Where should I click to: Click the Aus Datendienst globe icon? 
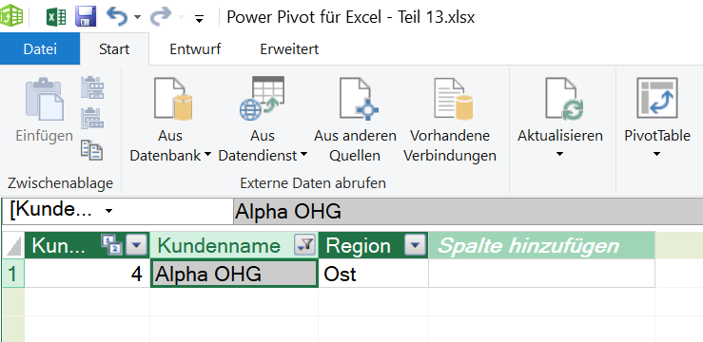pos(263,99)
